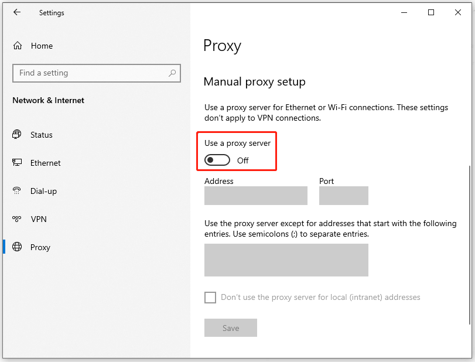Check Don't use proxy for local addresses
475x362 pixels.
point(210,298)
